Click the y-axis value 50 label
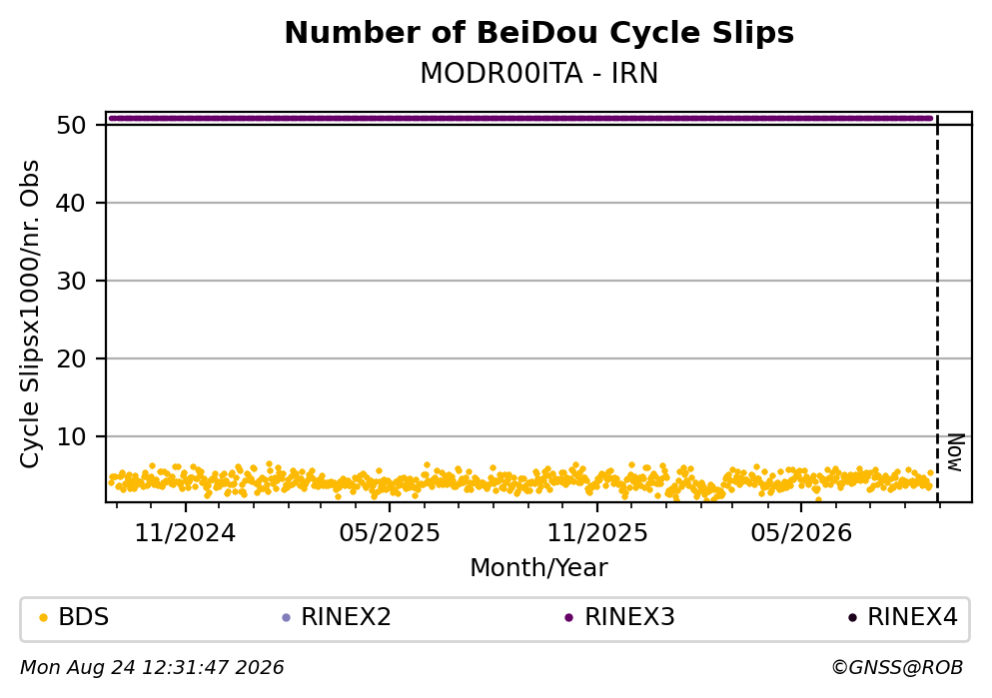The image size is (992, 698). tap(71, 126)
